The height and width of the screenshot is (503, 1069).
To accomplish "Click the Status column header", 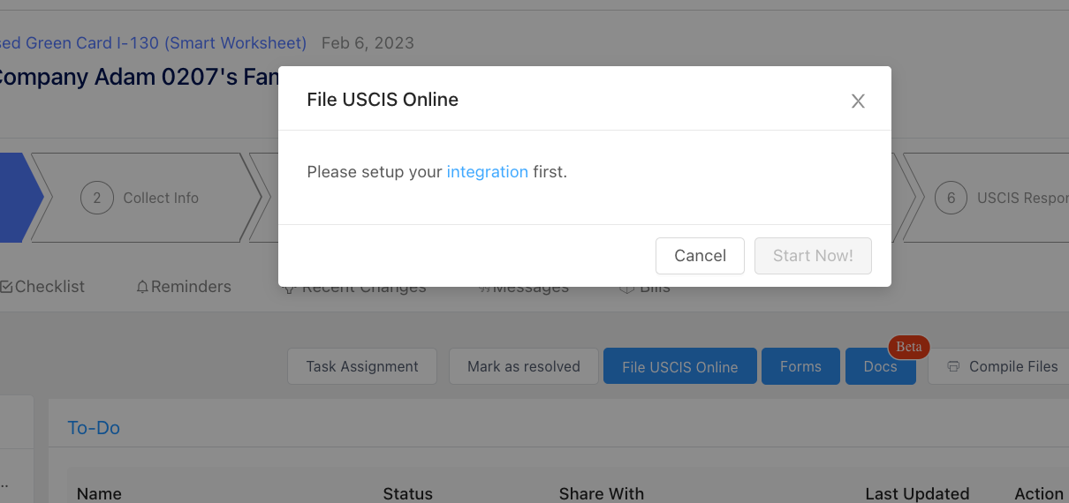I will pos(408,494).
